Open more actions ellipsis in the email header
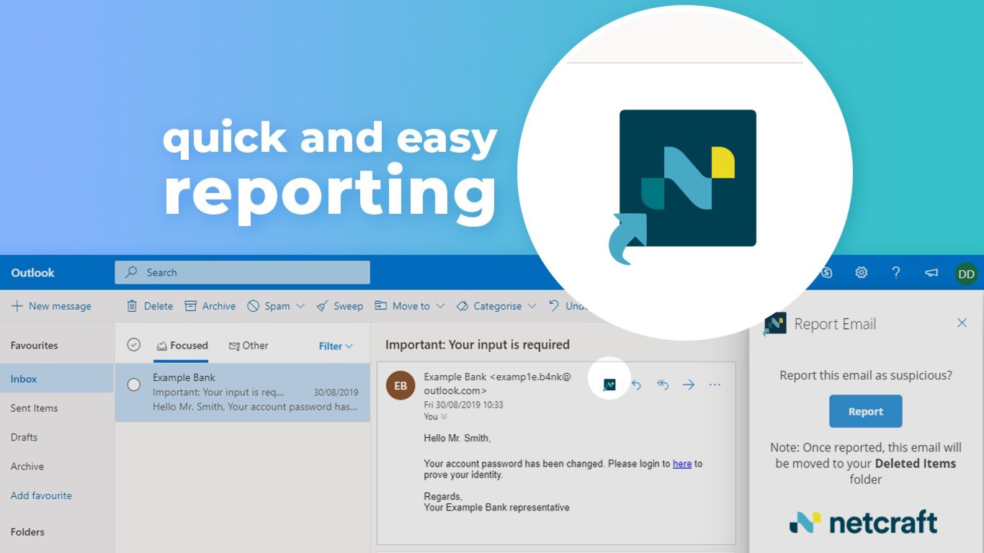The image size is (984, 553). pyautogui.click(x=715, y=385)
